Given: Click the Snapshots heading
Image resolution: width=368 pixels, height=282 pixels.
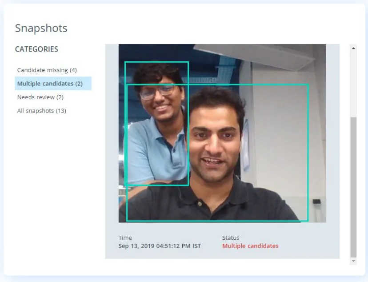Looking at the screenshot, I should coord(41,28).
